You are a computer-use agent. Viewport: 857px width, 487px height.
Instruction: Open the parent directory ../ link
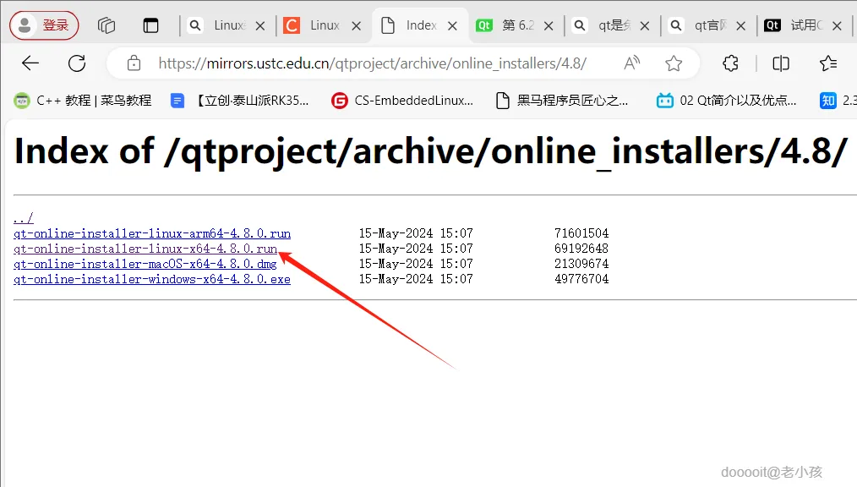[24, 218]
